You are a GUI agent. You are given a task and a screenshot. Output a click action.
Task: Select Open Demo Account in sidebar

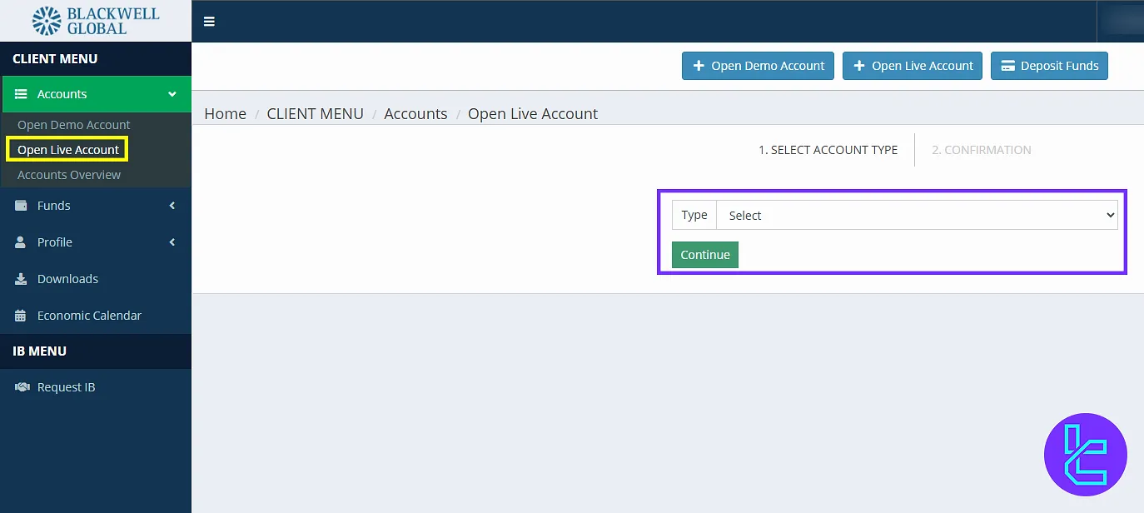click(74, 125)
